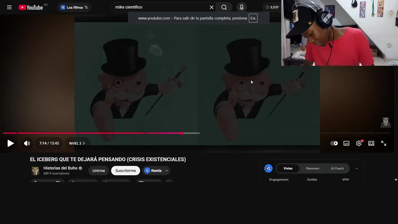Click the vidIQ logo in the side panel
This screenshot has height=224, width=398.
(x=268, y=168)
